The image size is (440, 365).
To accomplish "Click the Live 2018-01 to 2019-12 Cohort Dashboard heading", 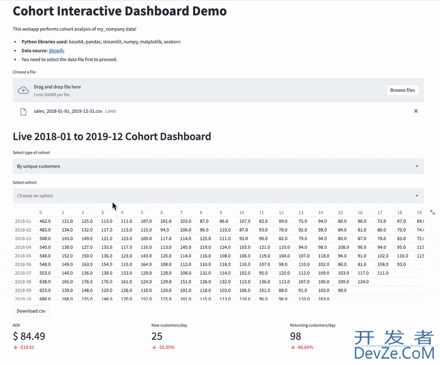I will 112,137.
